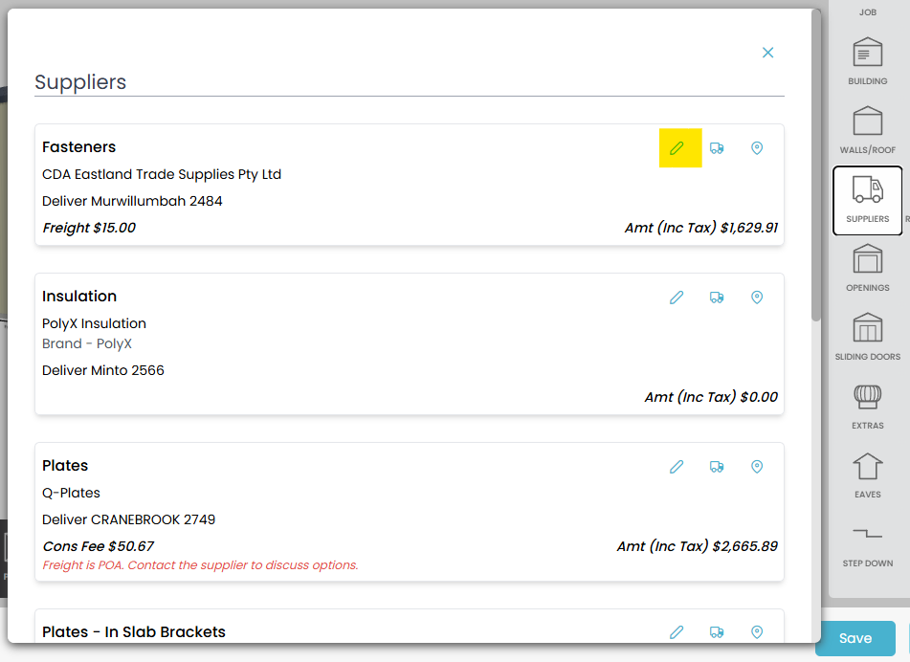Screen dimensions: 910x662
Task: Click the In Slab Brackets truck icon
Action: [x=717, y=632]
